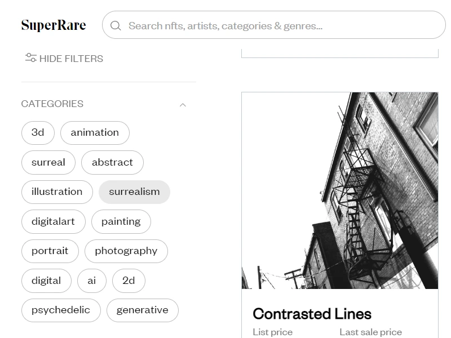Pick the 2d category tag

click(129, 281)
